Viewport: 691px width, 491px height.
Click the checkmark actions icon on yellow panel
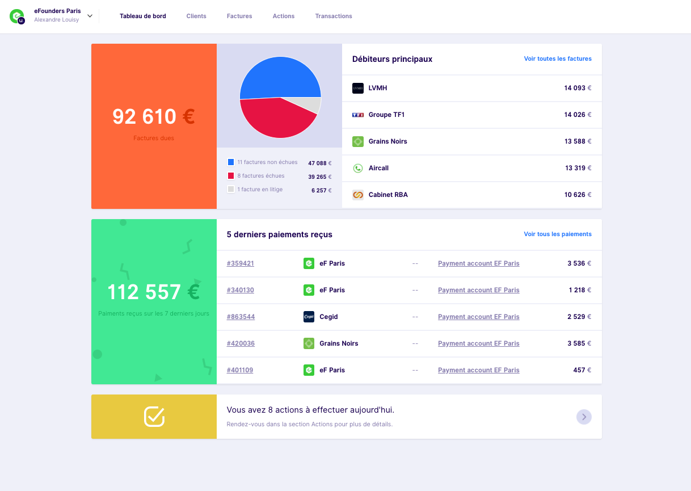coord(154,417)
